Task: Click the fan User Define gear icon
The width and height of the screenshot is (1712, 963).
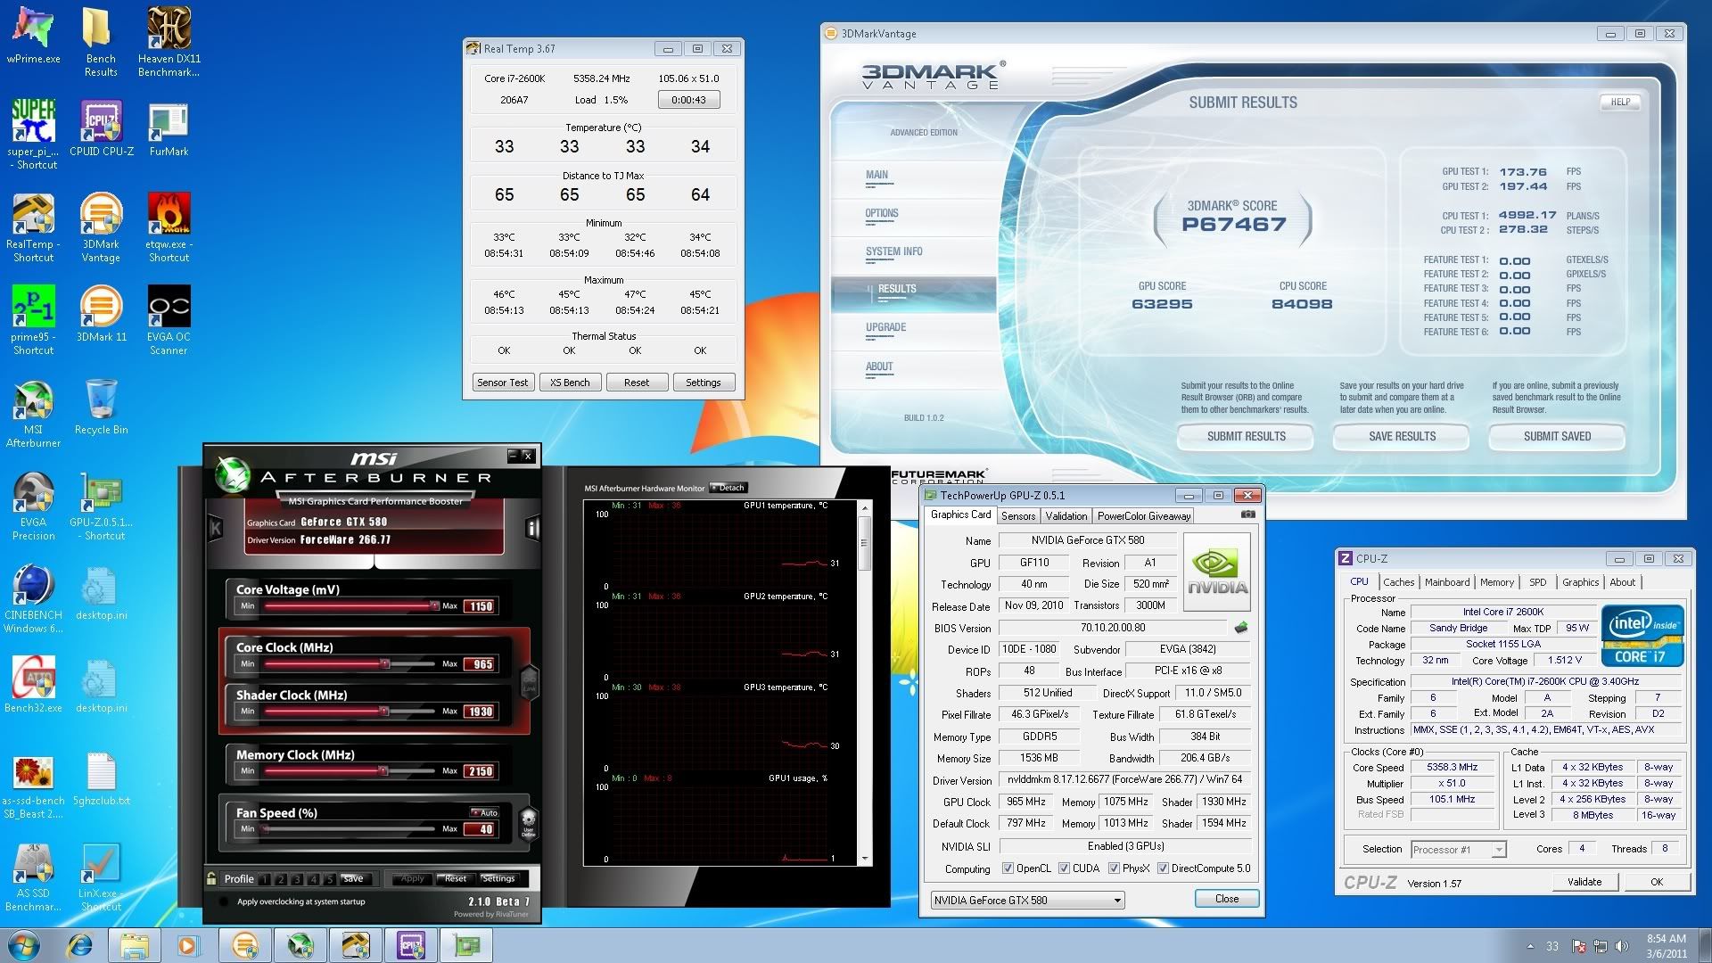Action: [x=528, y=821]
